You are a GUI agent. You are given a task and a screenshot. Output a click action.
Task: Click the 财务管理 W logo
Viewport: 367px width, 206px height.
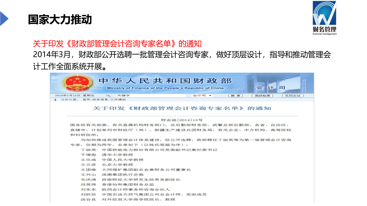pos(324,18)
